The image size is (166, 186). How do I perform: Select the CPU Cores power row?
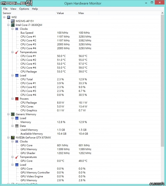pyautogui.click(x=81, y=106)
